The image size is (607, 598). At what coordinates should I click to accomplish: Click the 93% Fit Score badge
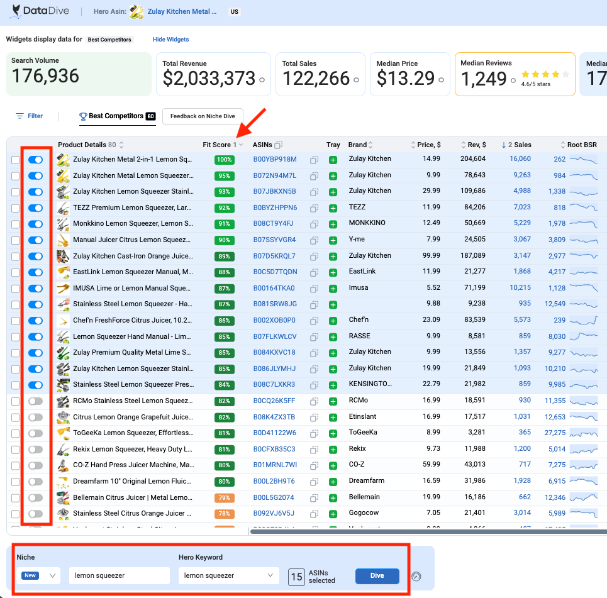(x=224, y=192)
